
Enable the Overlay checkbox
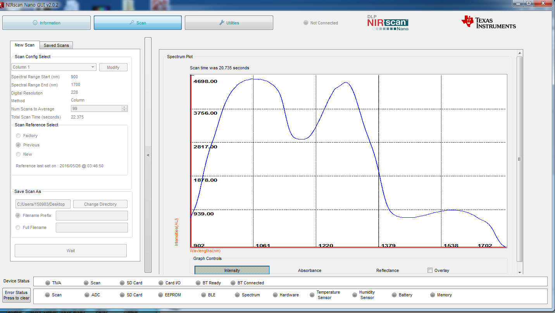[430, 270]
